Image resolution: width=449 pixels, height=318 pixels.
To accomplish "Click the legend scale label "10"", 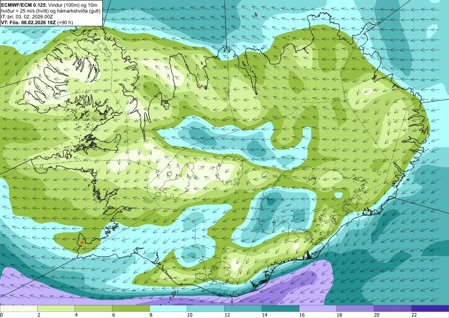I will point(189,315).
